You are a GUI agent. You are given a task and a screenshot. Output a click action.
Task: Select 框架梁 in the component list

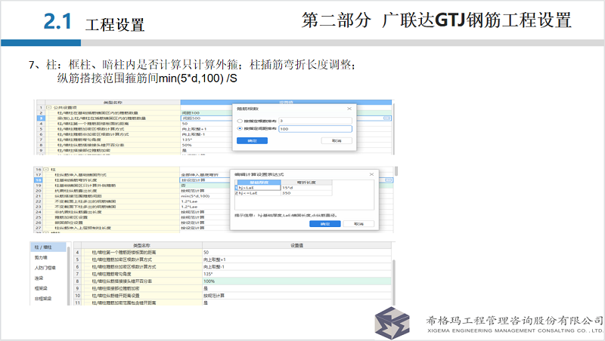41,288
